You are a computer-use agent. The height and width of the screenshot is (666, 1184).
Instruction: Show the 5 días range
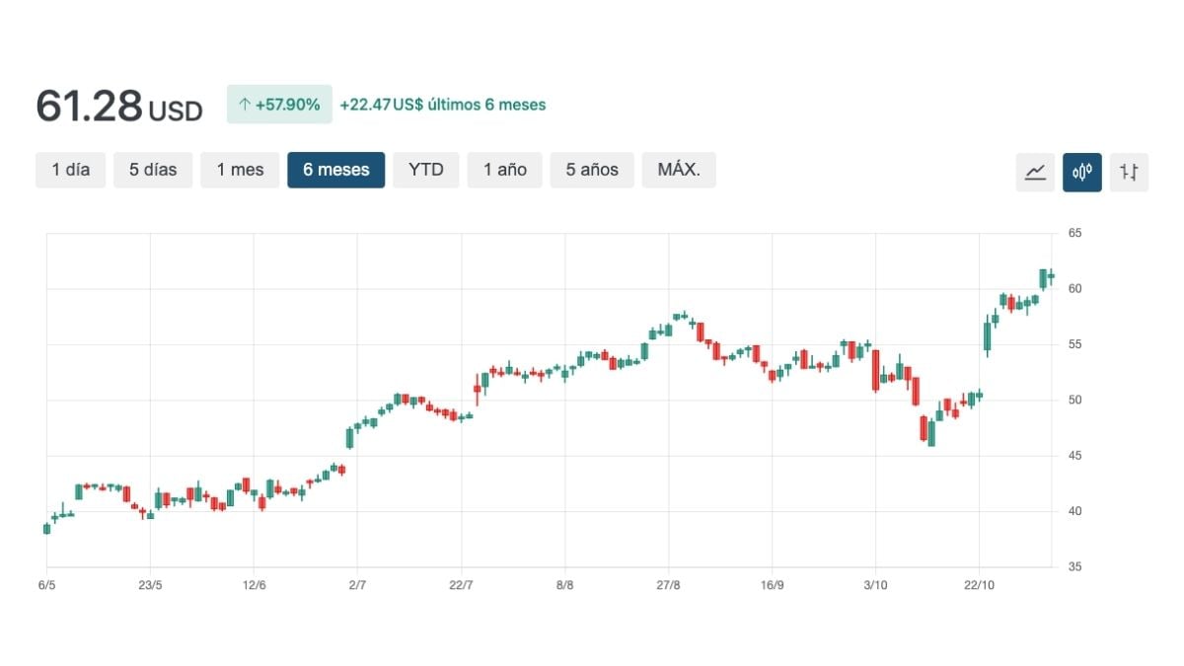tap(153, 170)
